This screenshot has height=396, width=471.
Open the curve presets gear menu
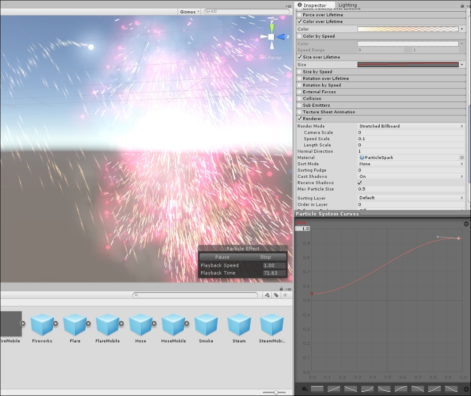tap(304, 389)
